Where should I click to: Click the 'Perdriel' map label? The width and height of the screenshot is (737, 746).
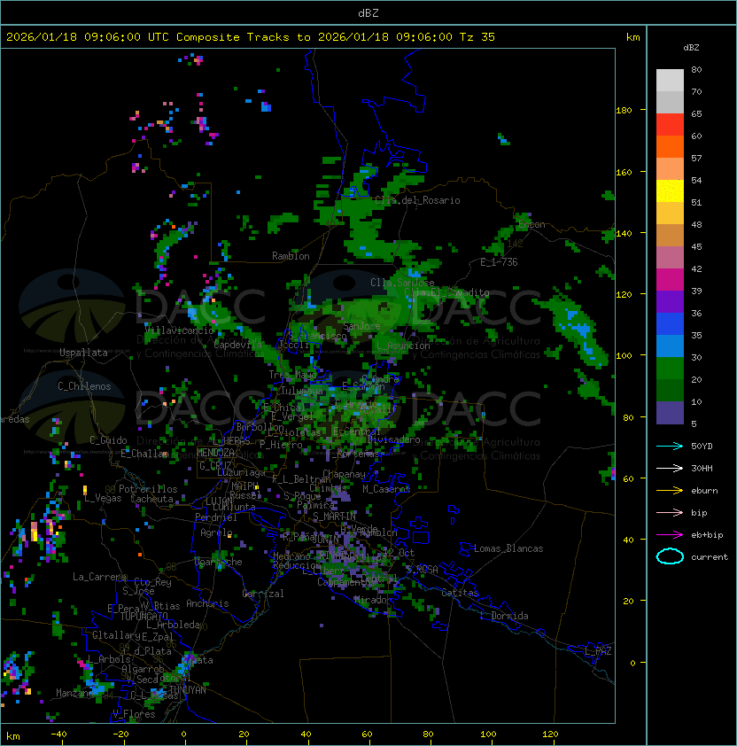tap(216, 517)
